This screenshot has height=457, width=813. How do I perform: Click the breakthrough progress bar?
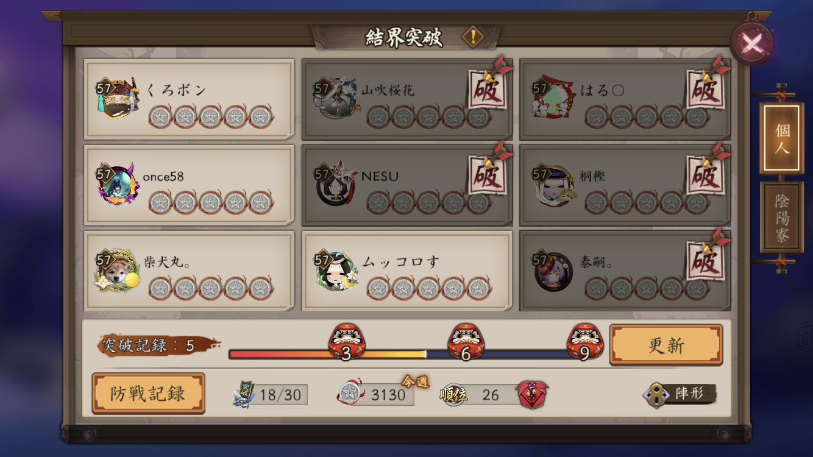coord(406,354)
